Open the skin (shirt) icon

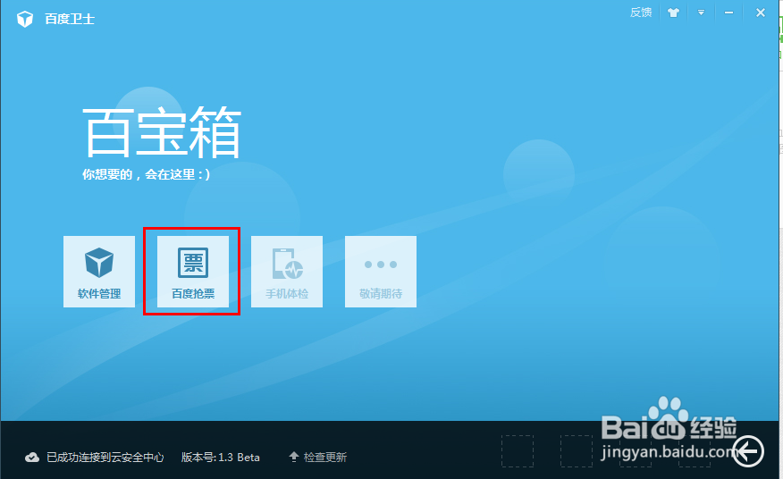click(x=674, y=13)
